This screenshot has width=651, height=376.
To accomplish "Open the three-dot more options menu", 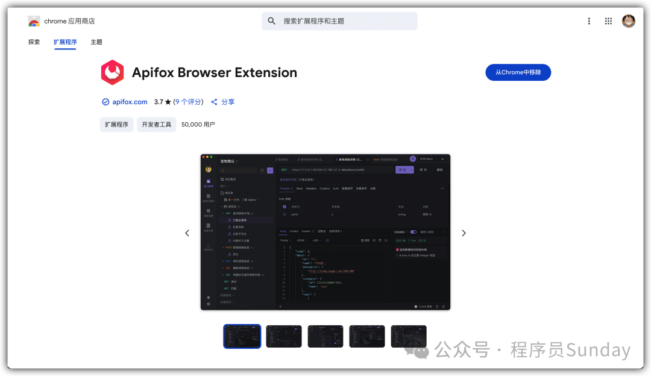I will pyautogui.click(x=589, y=21).
